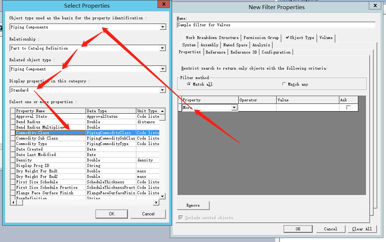This screenshot has width=386, height=242.
Task: Select the Bend Radius Multiplier row
Action: tap(85, 127)
